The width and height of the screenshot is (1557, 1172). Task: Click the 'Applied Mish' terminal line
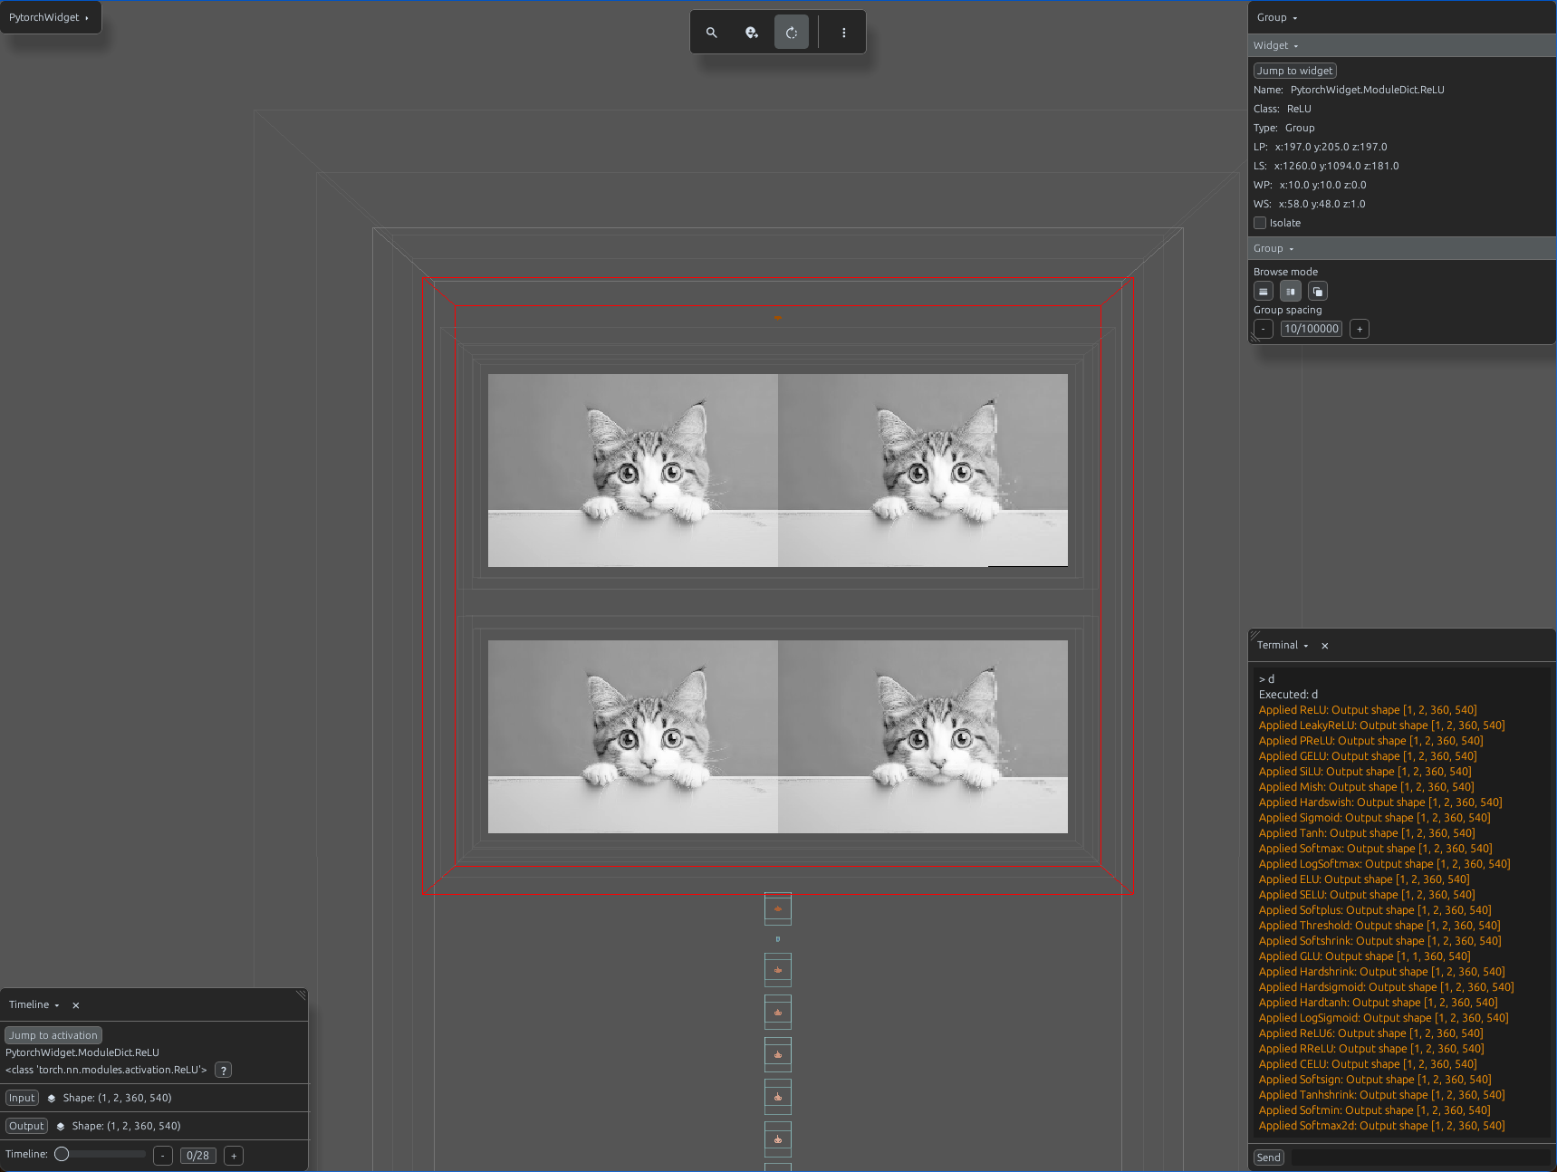pyautogui.click(x=1367, y=787)
